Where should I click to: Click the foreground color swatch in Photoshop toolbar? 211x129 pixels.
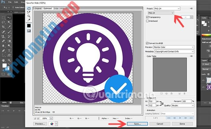[x=4, y=65]
